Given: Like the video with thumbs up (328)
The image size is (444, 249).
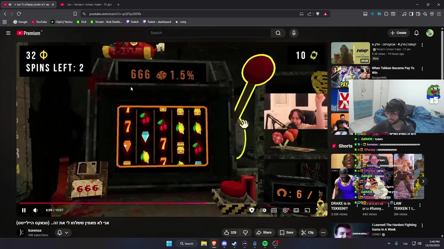Looking at the screenshot, I should point(230,232).
